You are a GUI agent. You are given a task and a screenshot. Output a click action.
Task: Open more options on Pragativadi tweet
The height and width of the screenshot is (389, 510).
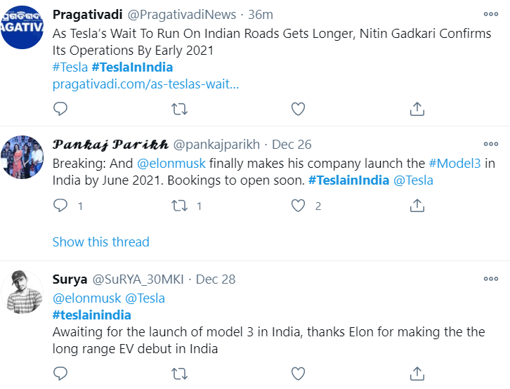tap(491, 14)
